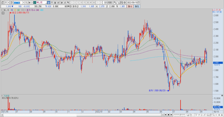Select the 5 interval button
Viewport: 224px width, 117px height.
coord(78,3)
